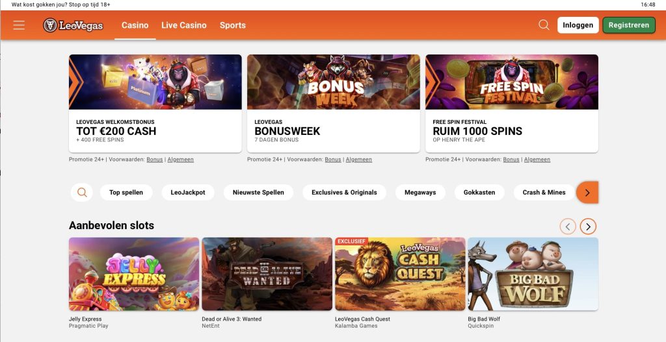This screenshot has height=342, width=666.
Task: Click the EXCLUSIEF badge on Cash Quest
Action: (352, 241)
